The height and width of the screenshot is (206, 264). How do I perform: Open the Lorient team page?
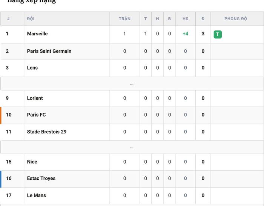click(x=35, y=98)
